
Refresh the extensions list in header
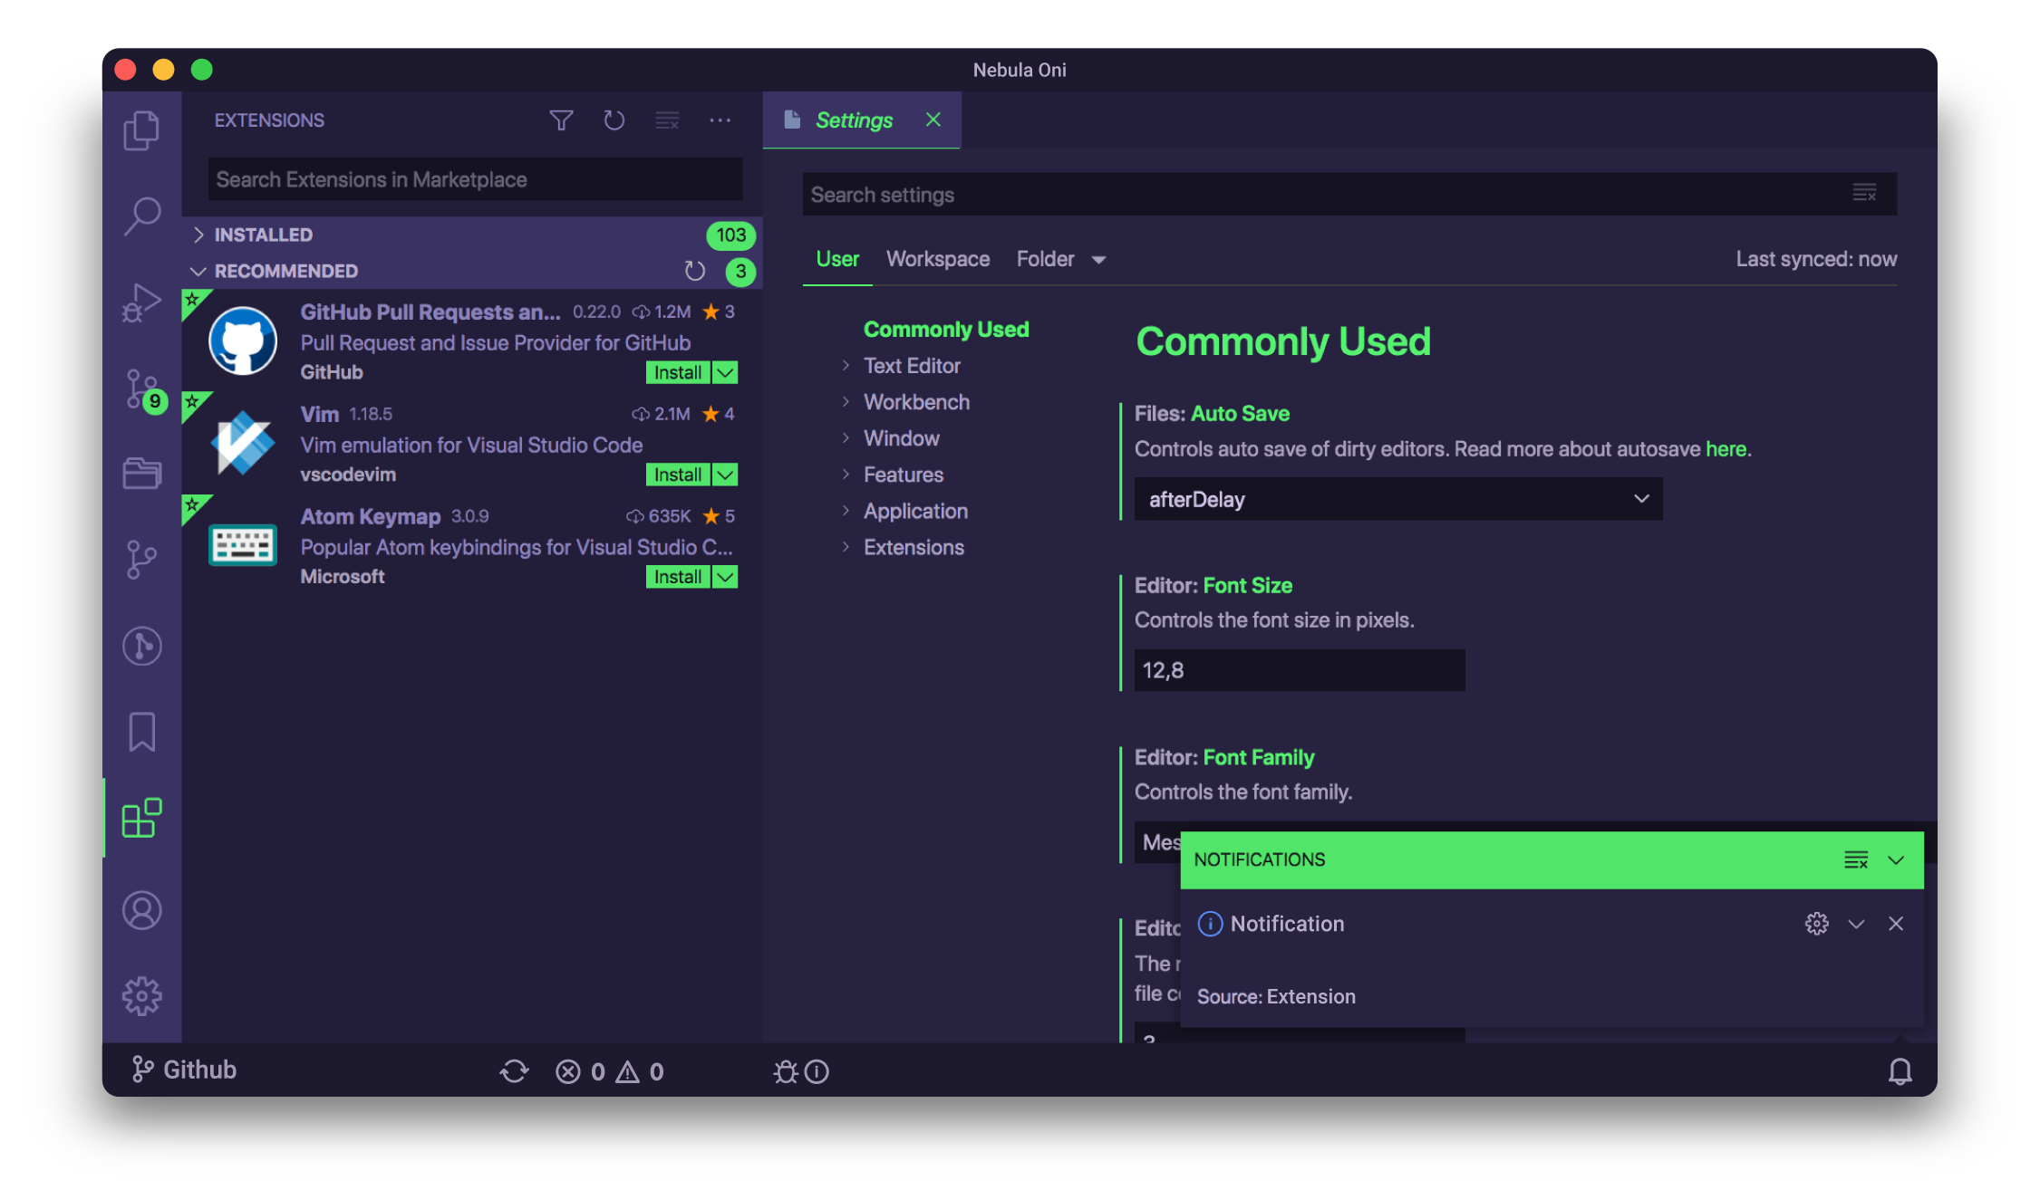(x=614, y=120)
